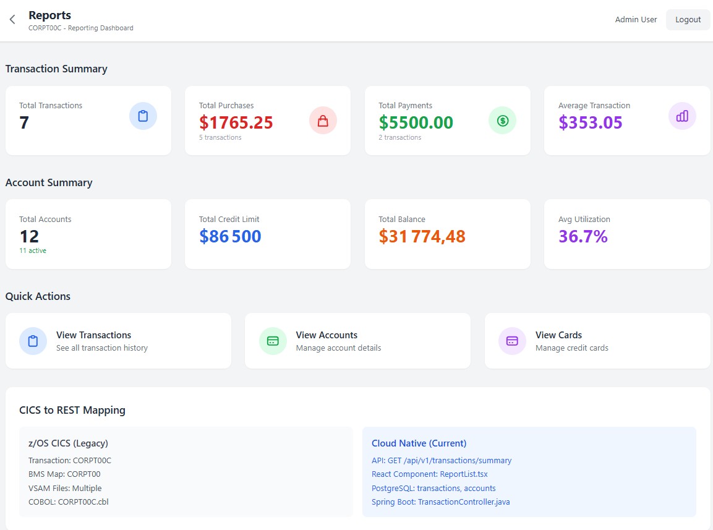Image resolution: width=713 pixels, height=530 pixels.
Task: Open the /api/v1/transactions/summary API link
Action: coord(442,460)
